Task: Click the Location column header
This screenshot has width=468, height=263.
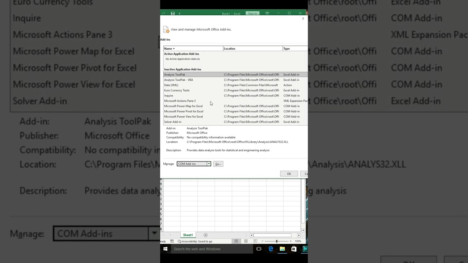Action: click(253, 49)
